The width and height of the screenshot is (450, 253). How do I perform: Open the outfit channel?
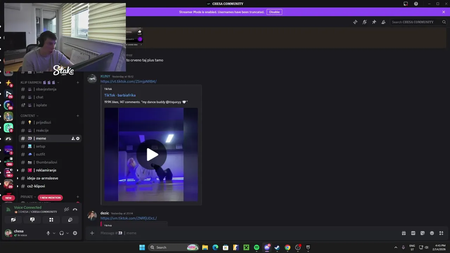50,154
